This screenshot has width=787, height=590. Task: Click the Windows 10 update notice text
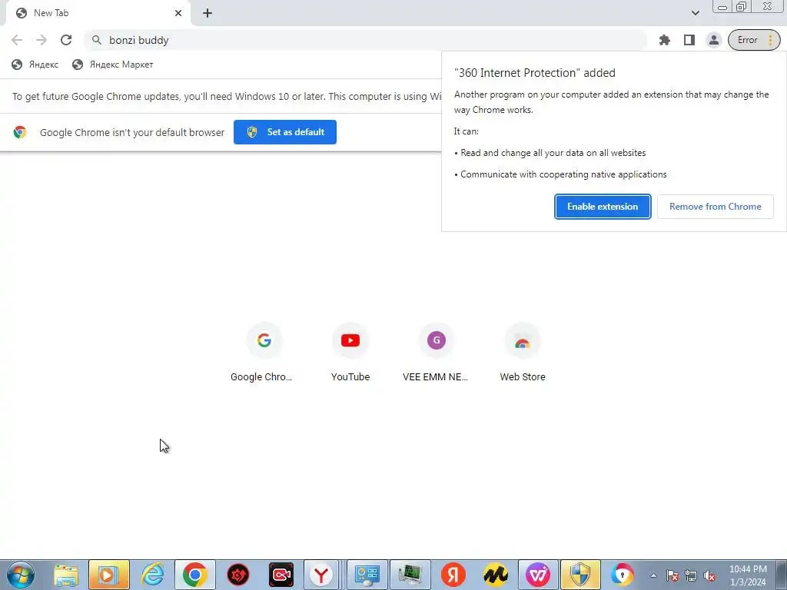(x=227, y=96)
